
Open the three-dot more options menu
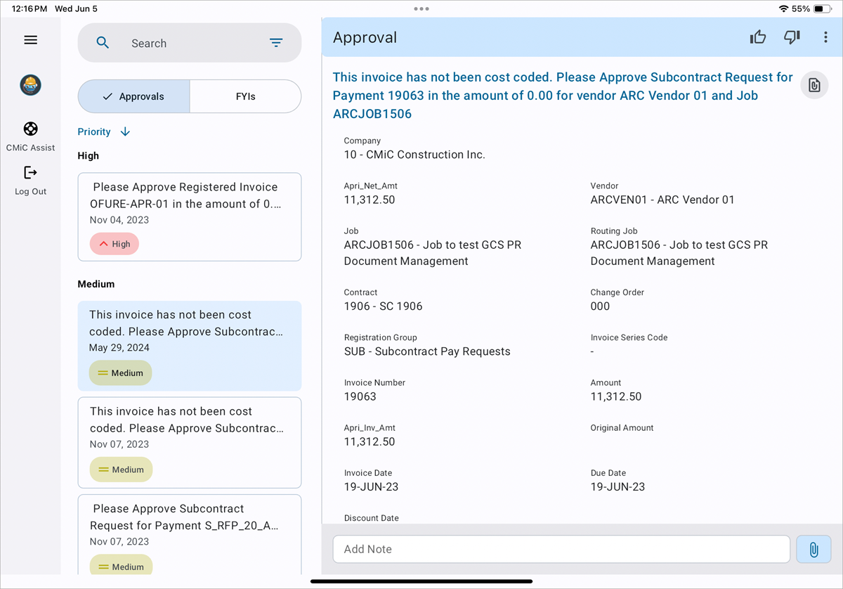pos(825,37)
